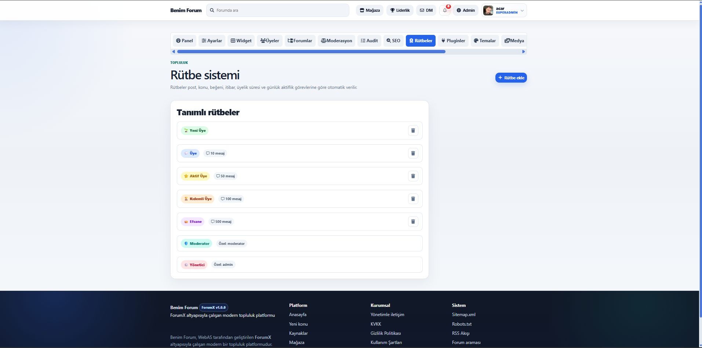The width and height of the screenshot is (702, 348).
Task: Click the Yeni Üye rank badge
Action: (x=194, y=131)
